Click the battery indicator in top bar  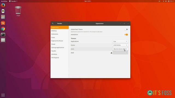[x=170, y=1]
